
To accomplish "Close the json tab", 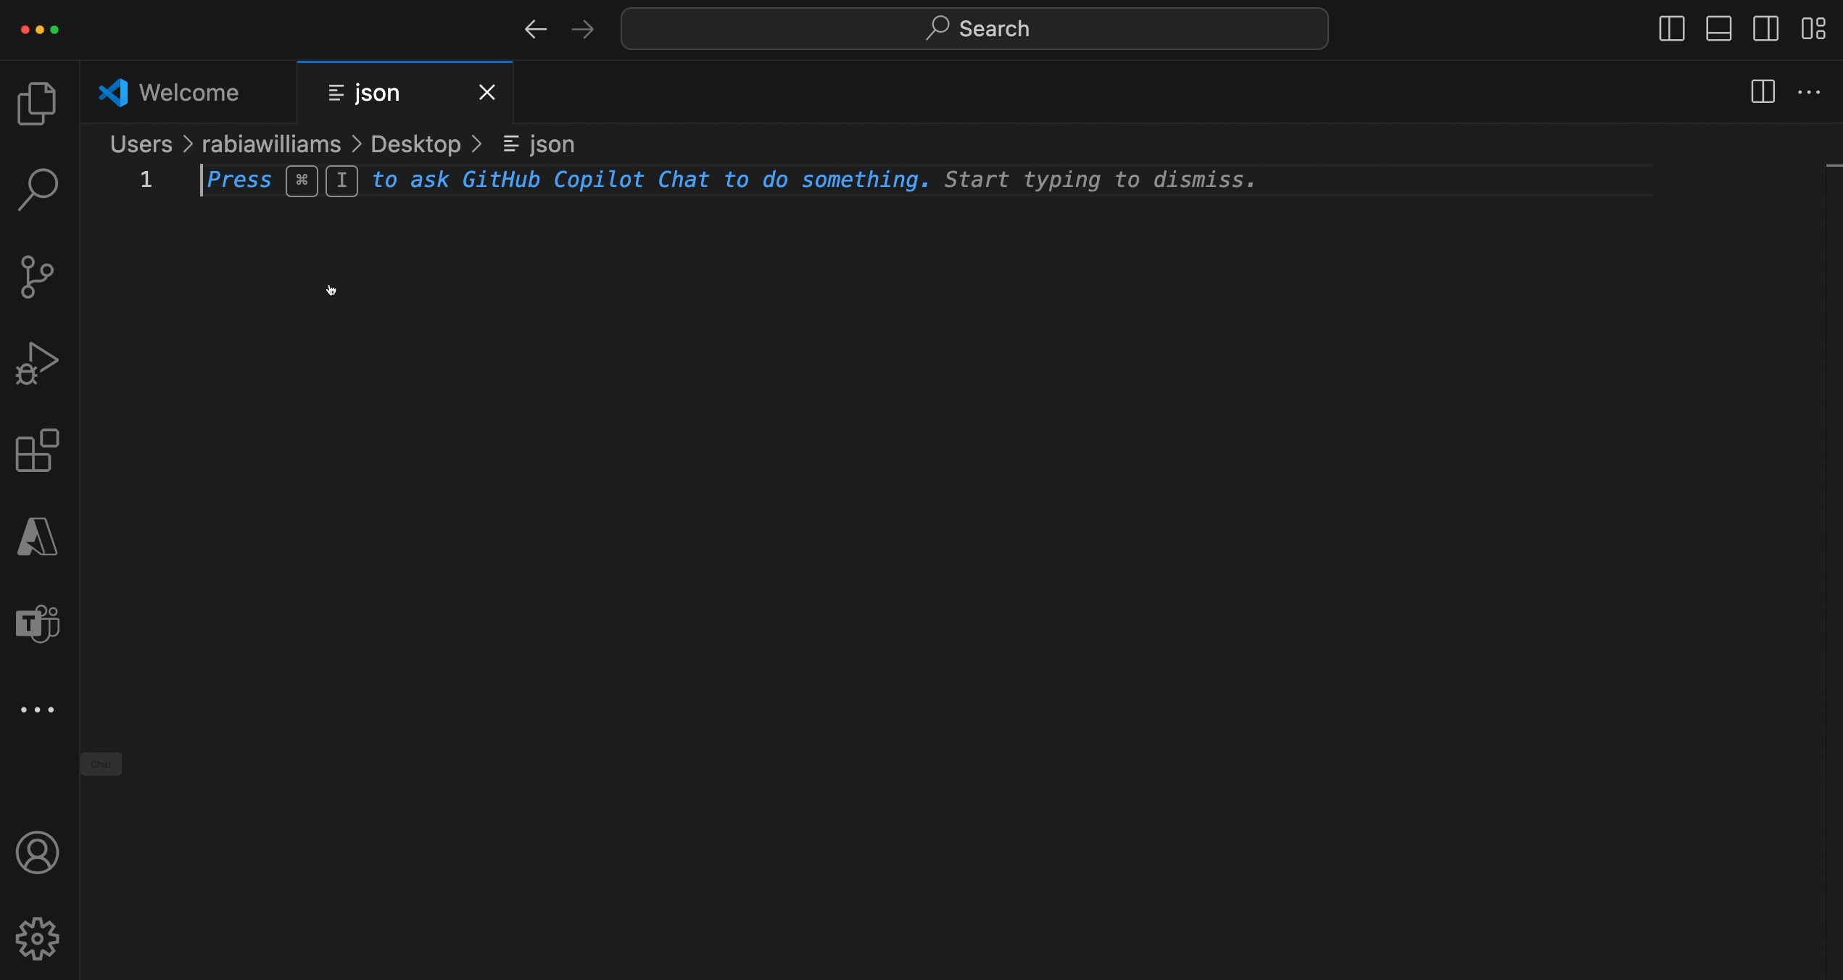I will (487, 92).
